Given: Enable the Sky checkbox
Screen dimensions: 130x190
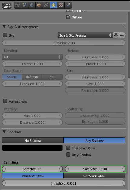Looking at the screenshot, I should 5,35.
